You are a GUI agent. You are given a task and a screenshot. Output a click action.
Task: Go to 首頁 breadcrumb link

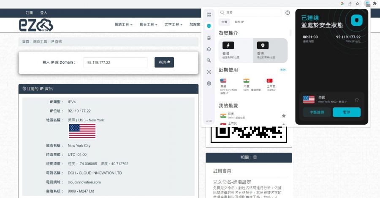[x=25, y=42]
